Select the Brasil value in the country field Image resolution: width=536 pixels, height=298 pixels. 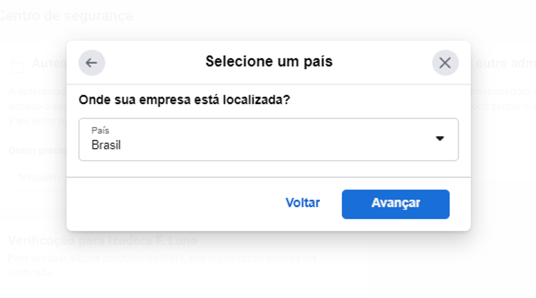click(106, 145)
